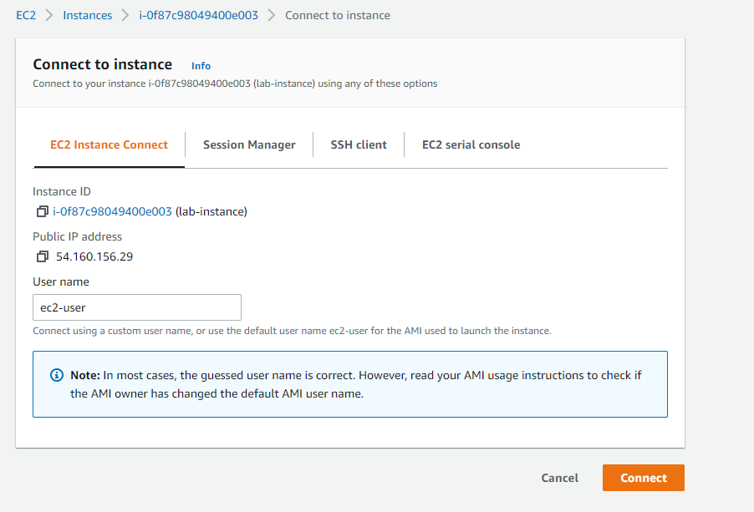The height and width of the screenshot is (512, 754).
Task: Switch to the EC2 Instance Connect tab
Action: pyautogui.click(x=109, y=144)
